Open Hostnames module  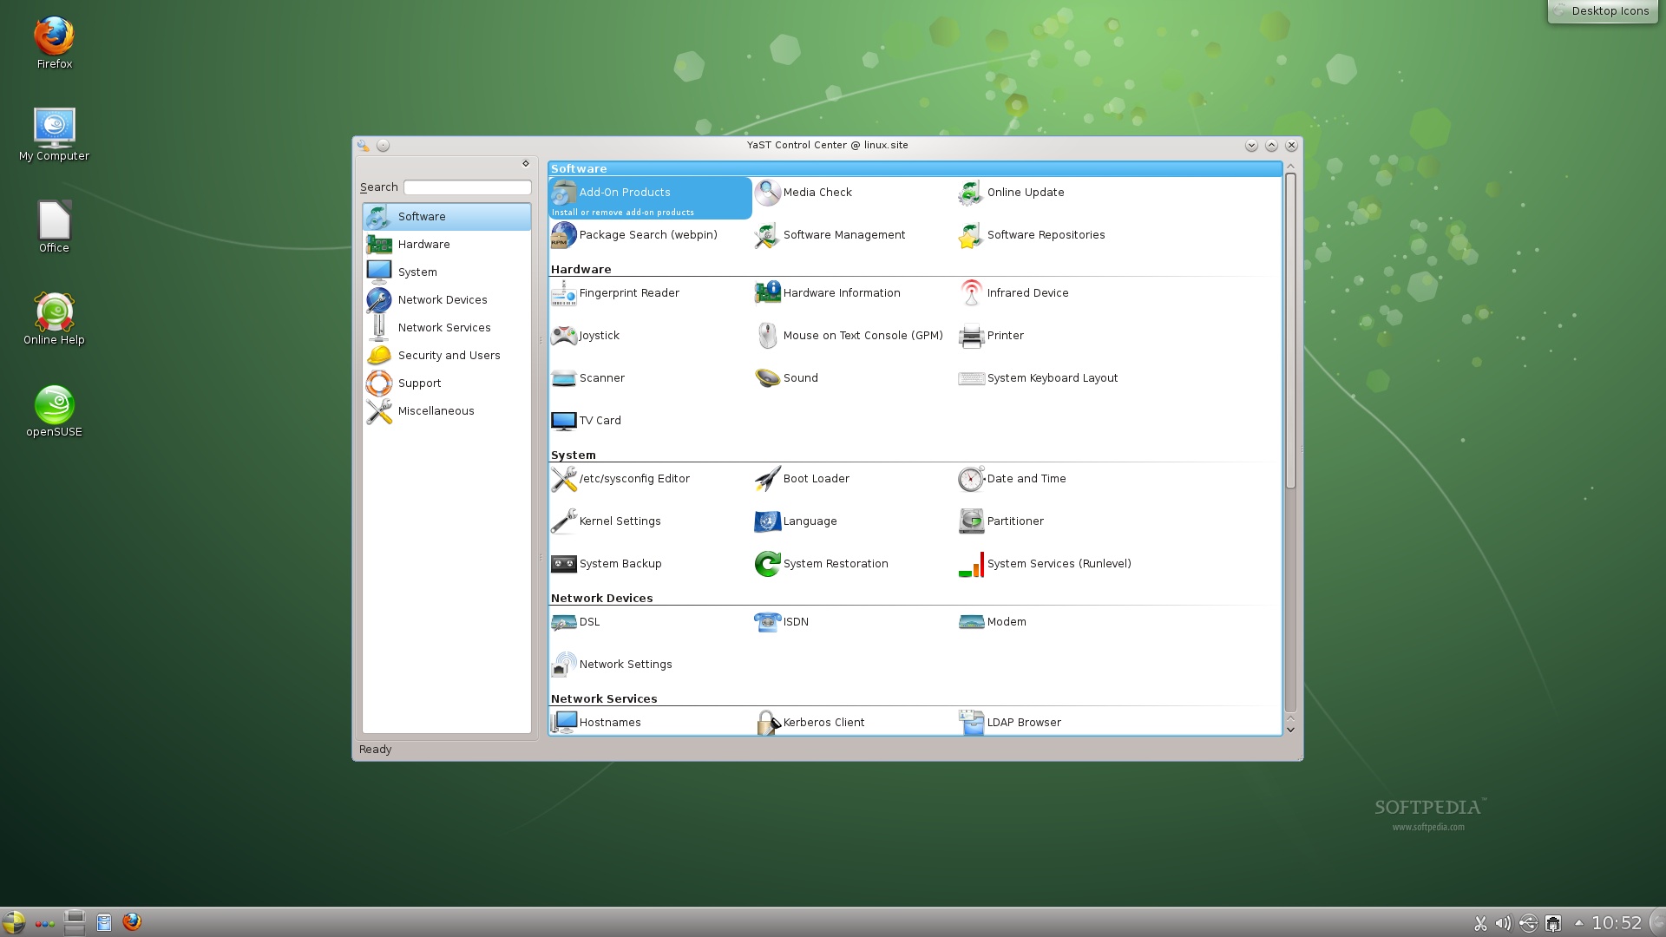pyautogui.click(x=596, y=723)
